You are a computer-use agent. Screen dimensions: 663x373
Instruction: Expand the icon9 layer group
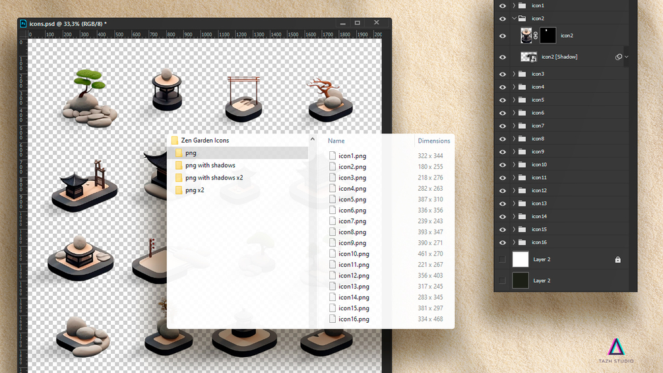514,152
